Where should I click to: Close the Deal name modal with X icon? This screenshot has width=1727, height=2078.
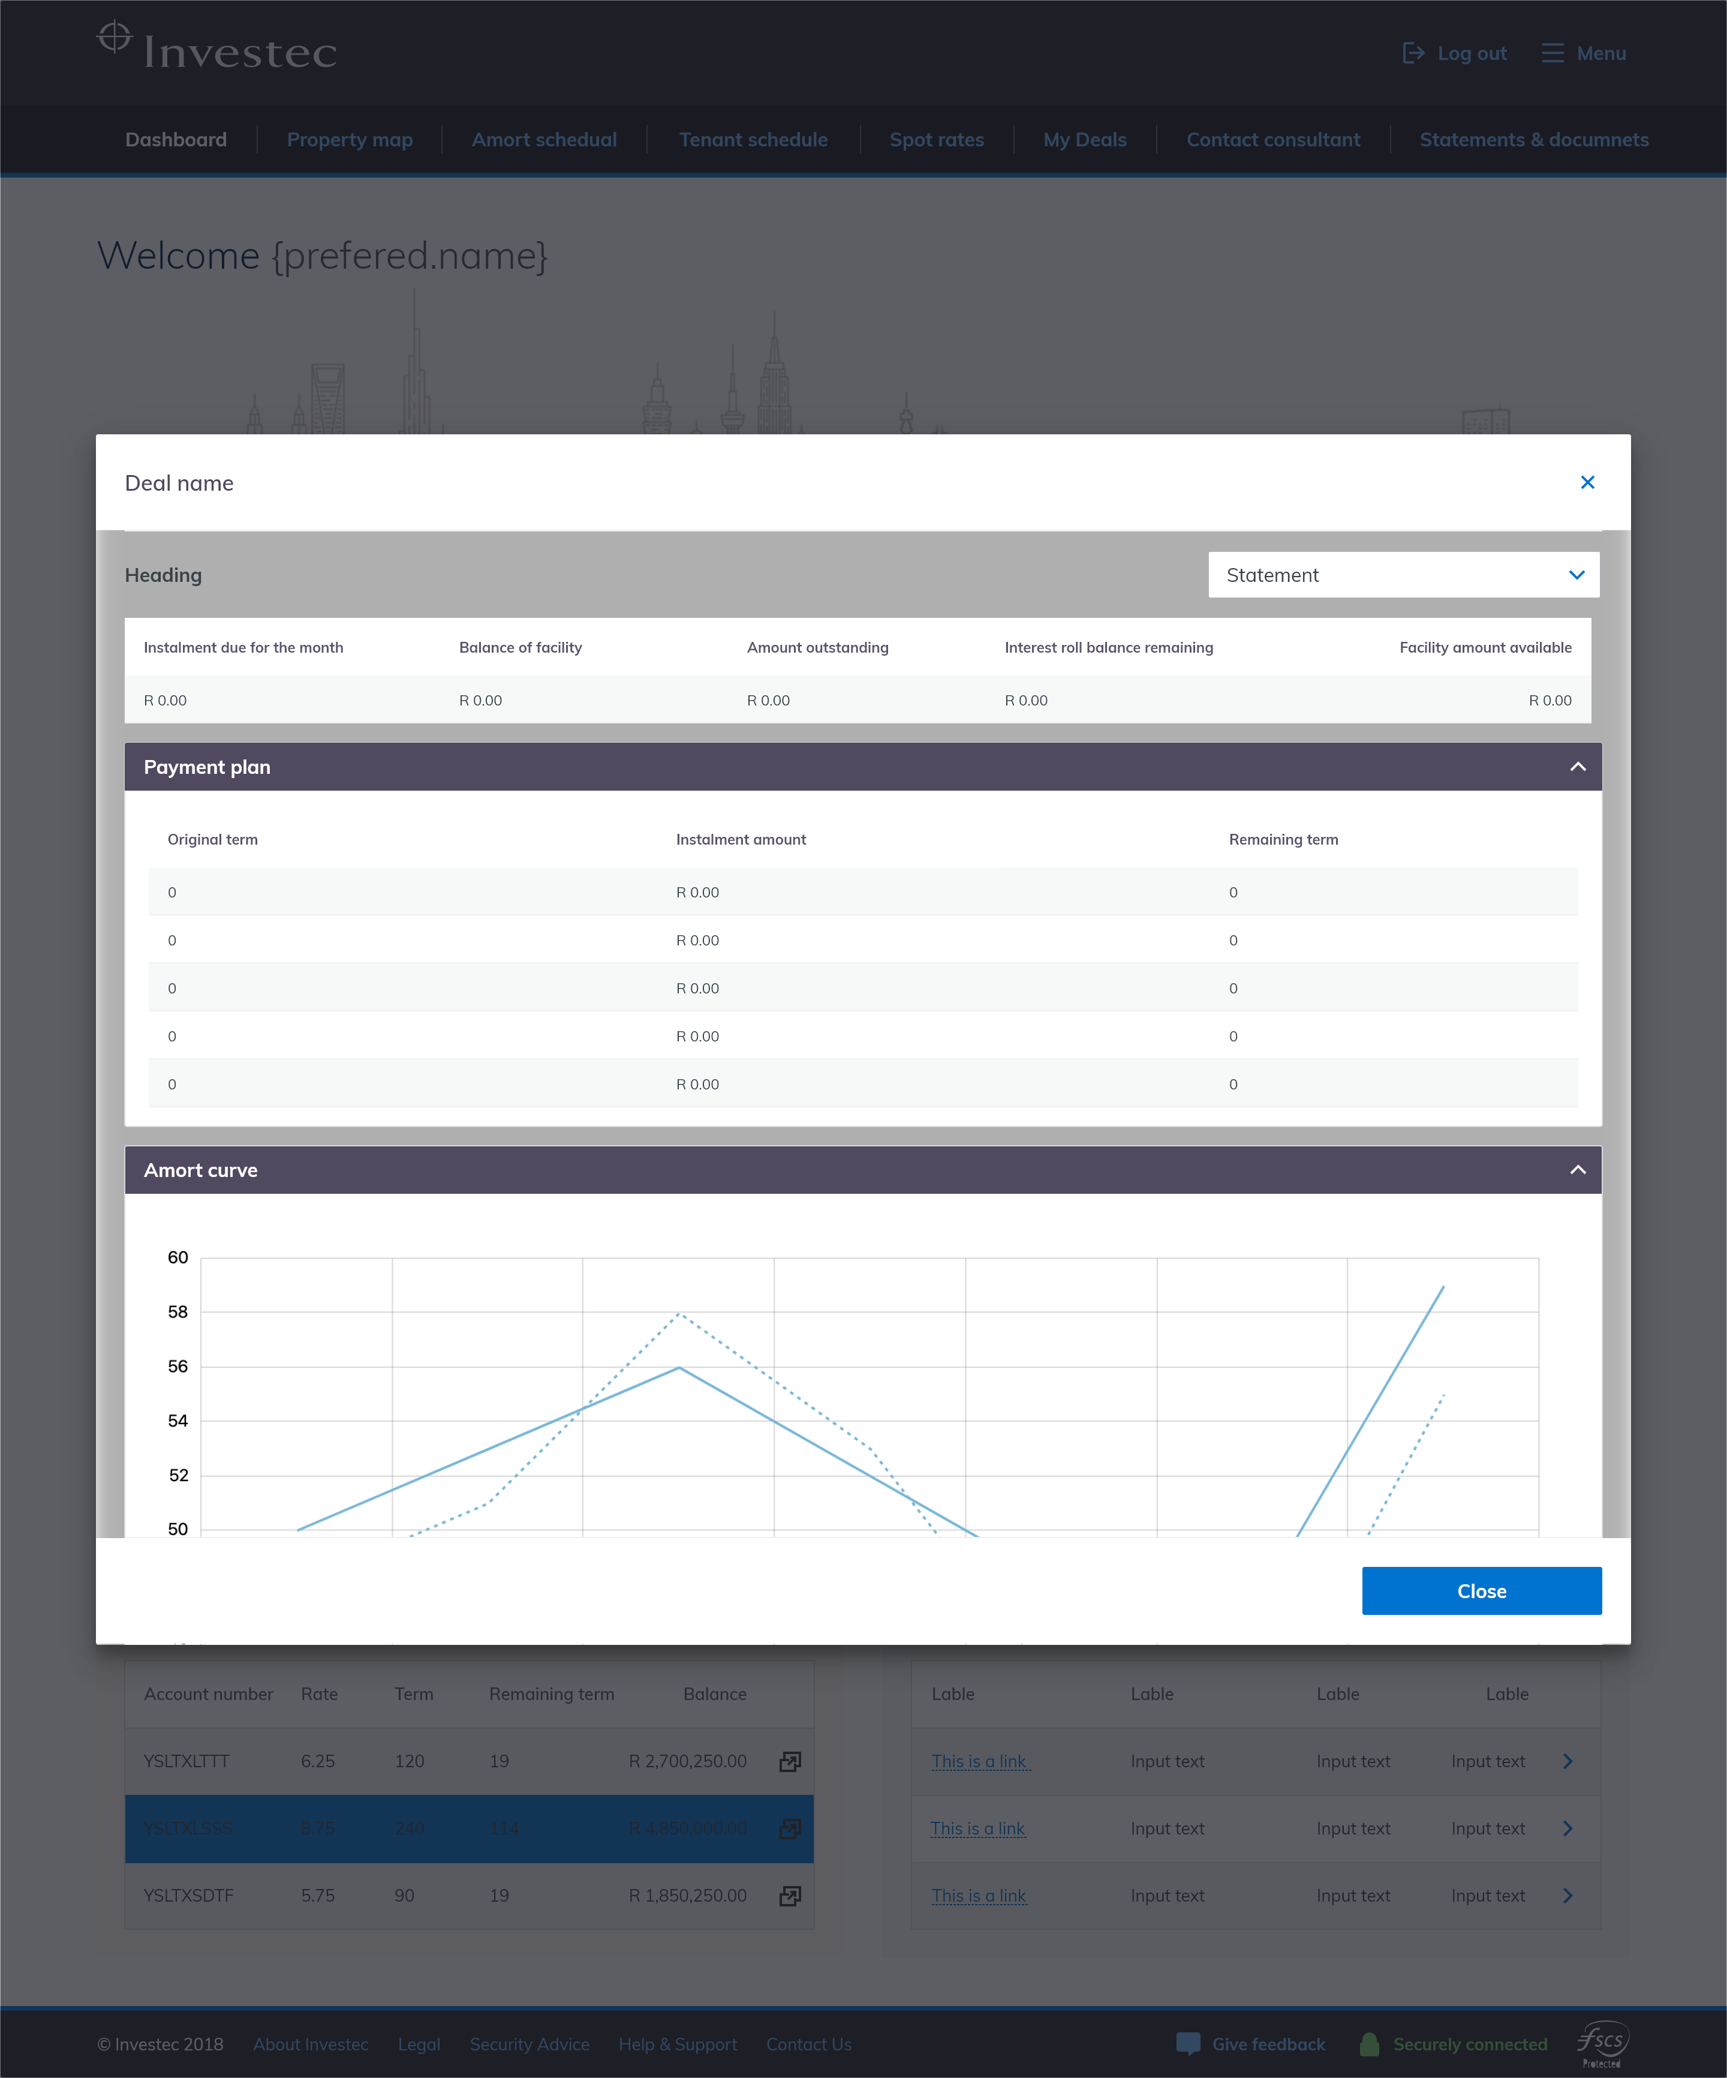coord(1587,482)
